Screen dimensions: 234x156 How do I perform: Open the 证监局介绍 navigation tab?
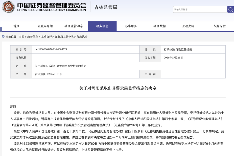(45, 26)
